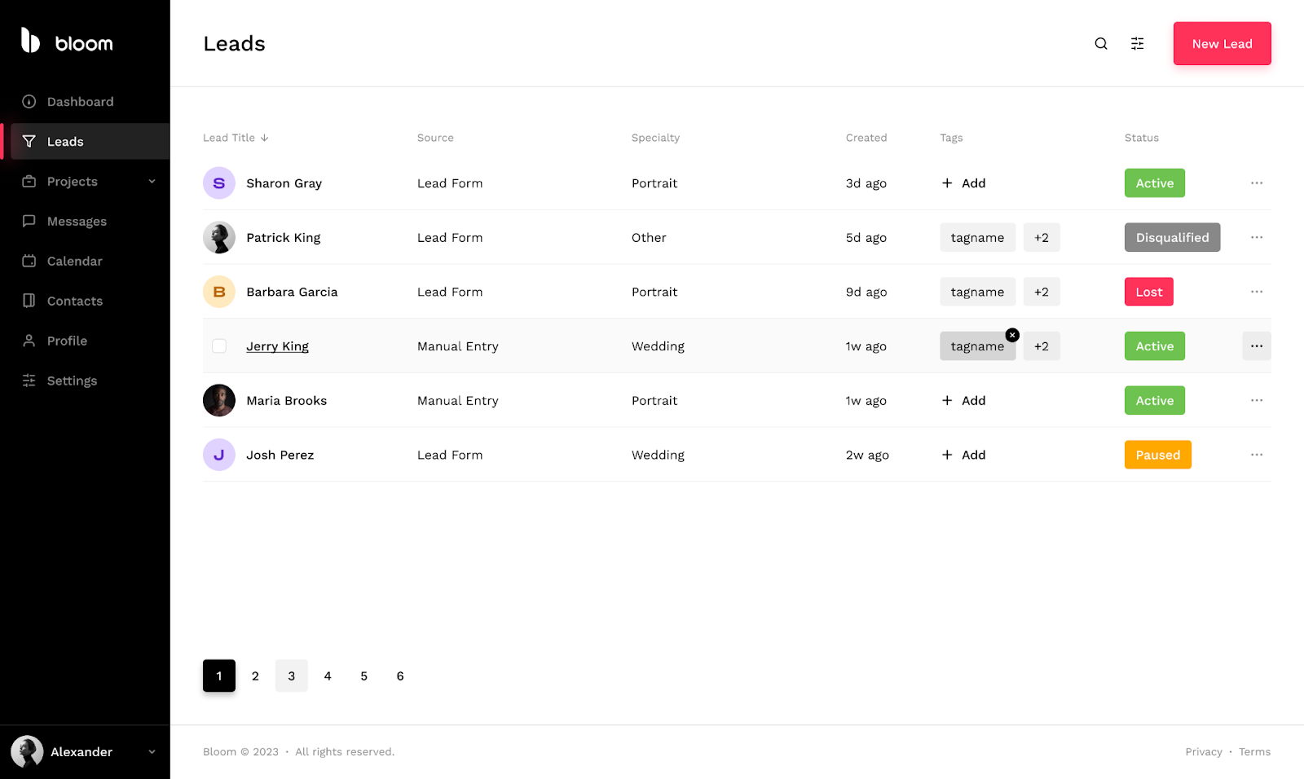This screenshot has height=779, width=1304.
Task: Click the Paused status badge for Josh Perez
Action: (1157, 455)
